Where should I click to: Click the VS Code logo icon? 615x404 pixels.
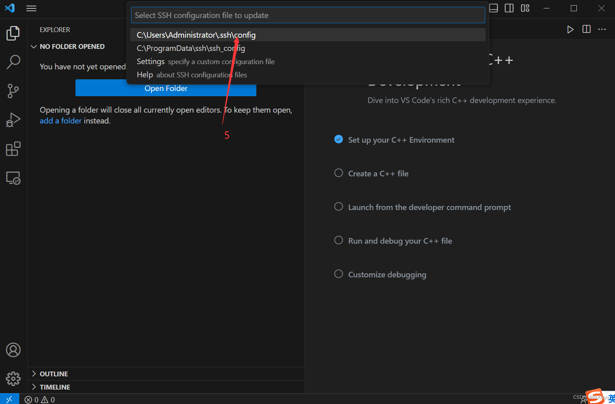[10, 8]
